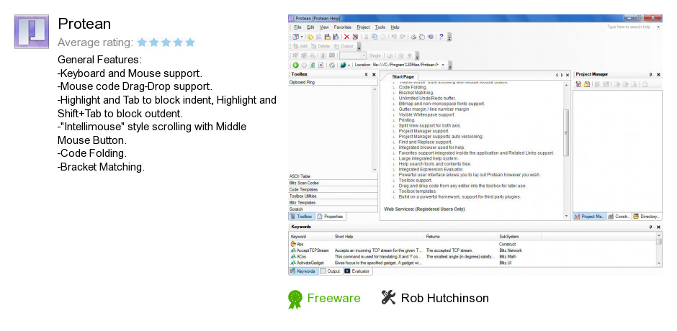This screenshot has width=677, height=331.
Task: Select the AcceptTCPStream keyword row
Action: [472, 250]
